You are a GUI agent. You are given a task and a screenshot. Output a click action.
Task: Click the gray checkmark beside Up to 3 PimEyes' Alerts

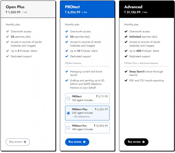point(7,51)
